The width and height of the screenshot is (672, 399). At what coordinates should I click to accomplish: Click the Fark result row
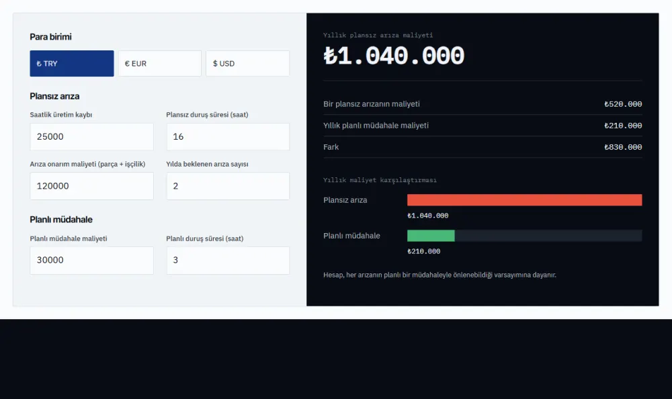tap(482, 147)
